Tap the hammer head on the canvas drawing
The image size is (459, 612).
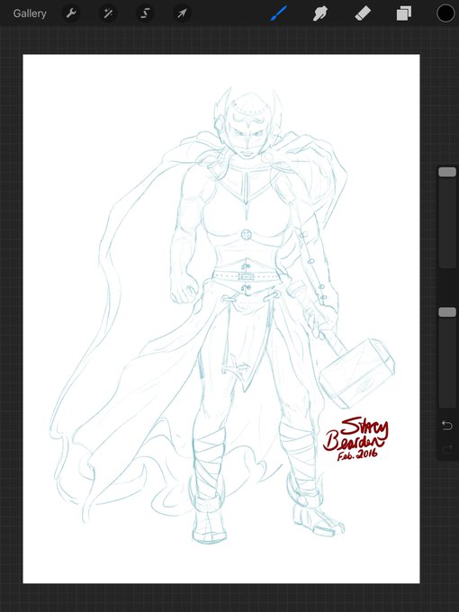(x=357, y=373)
